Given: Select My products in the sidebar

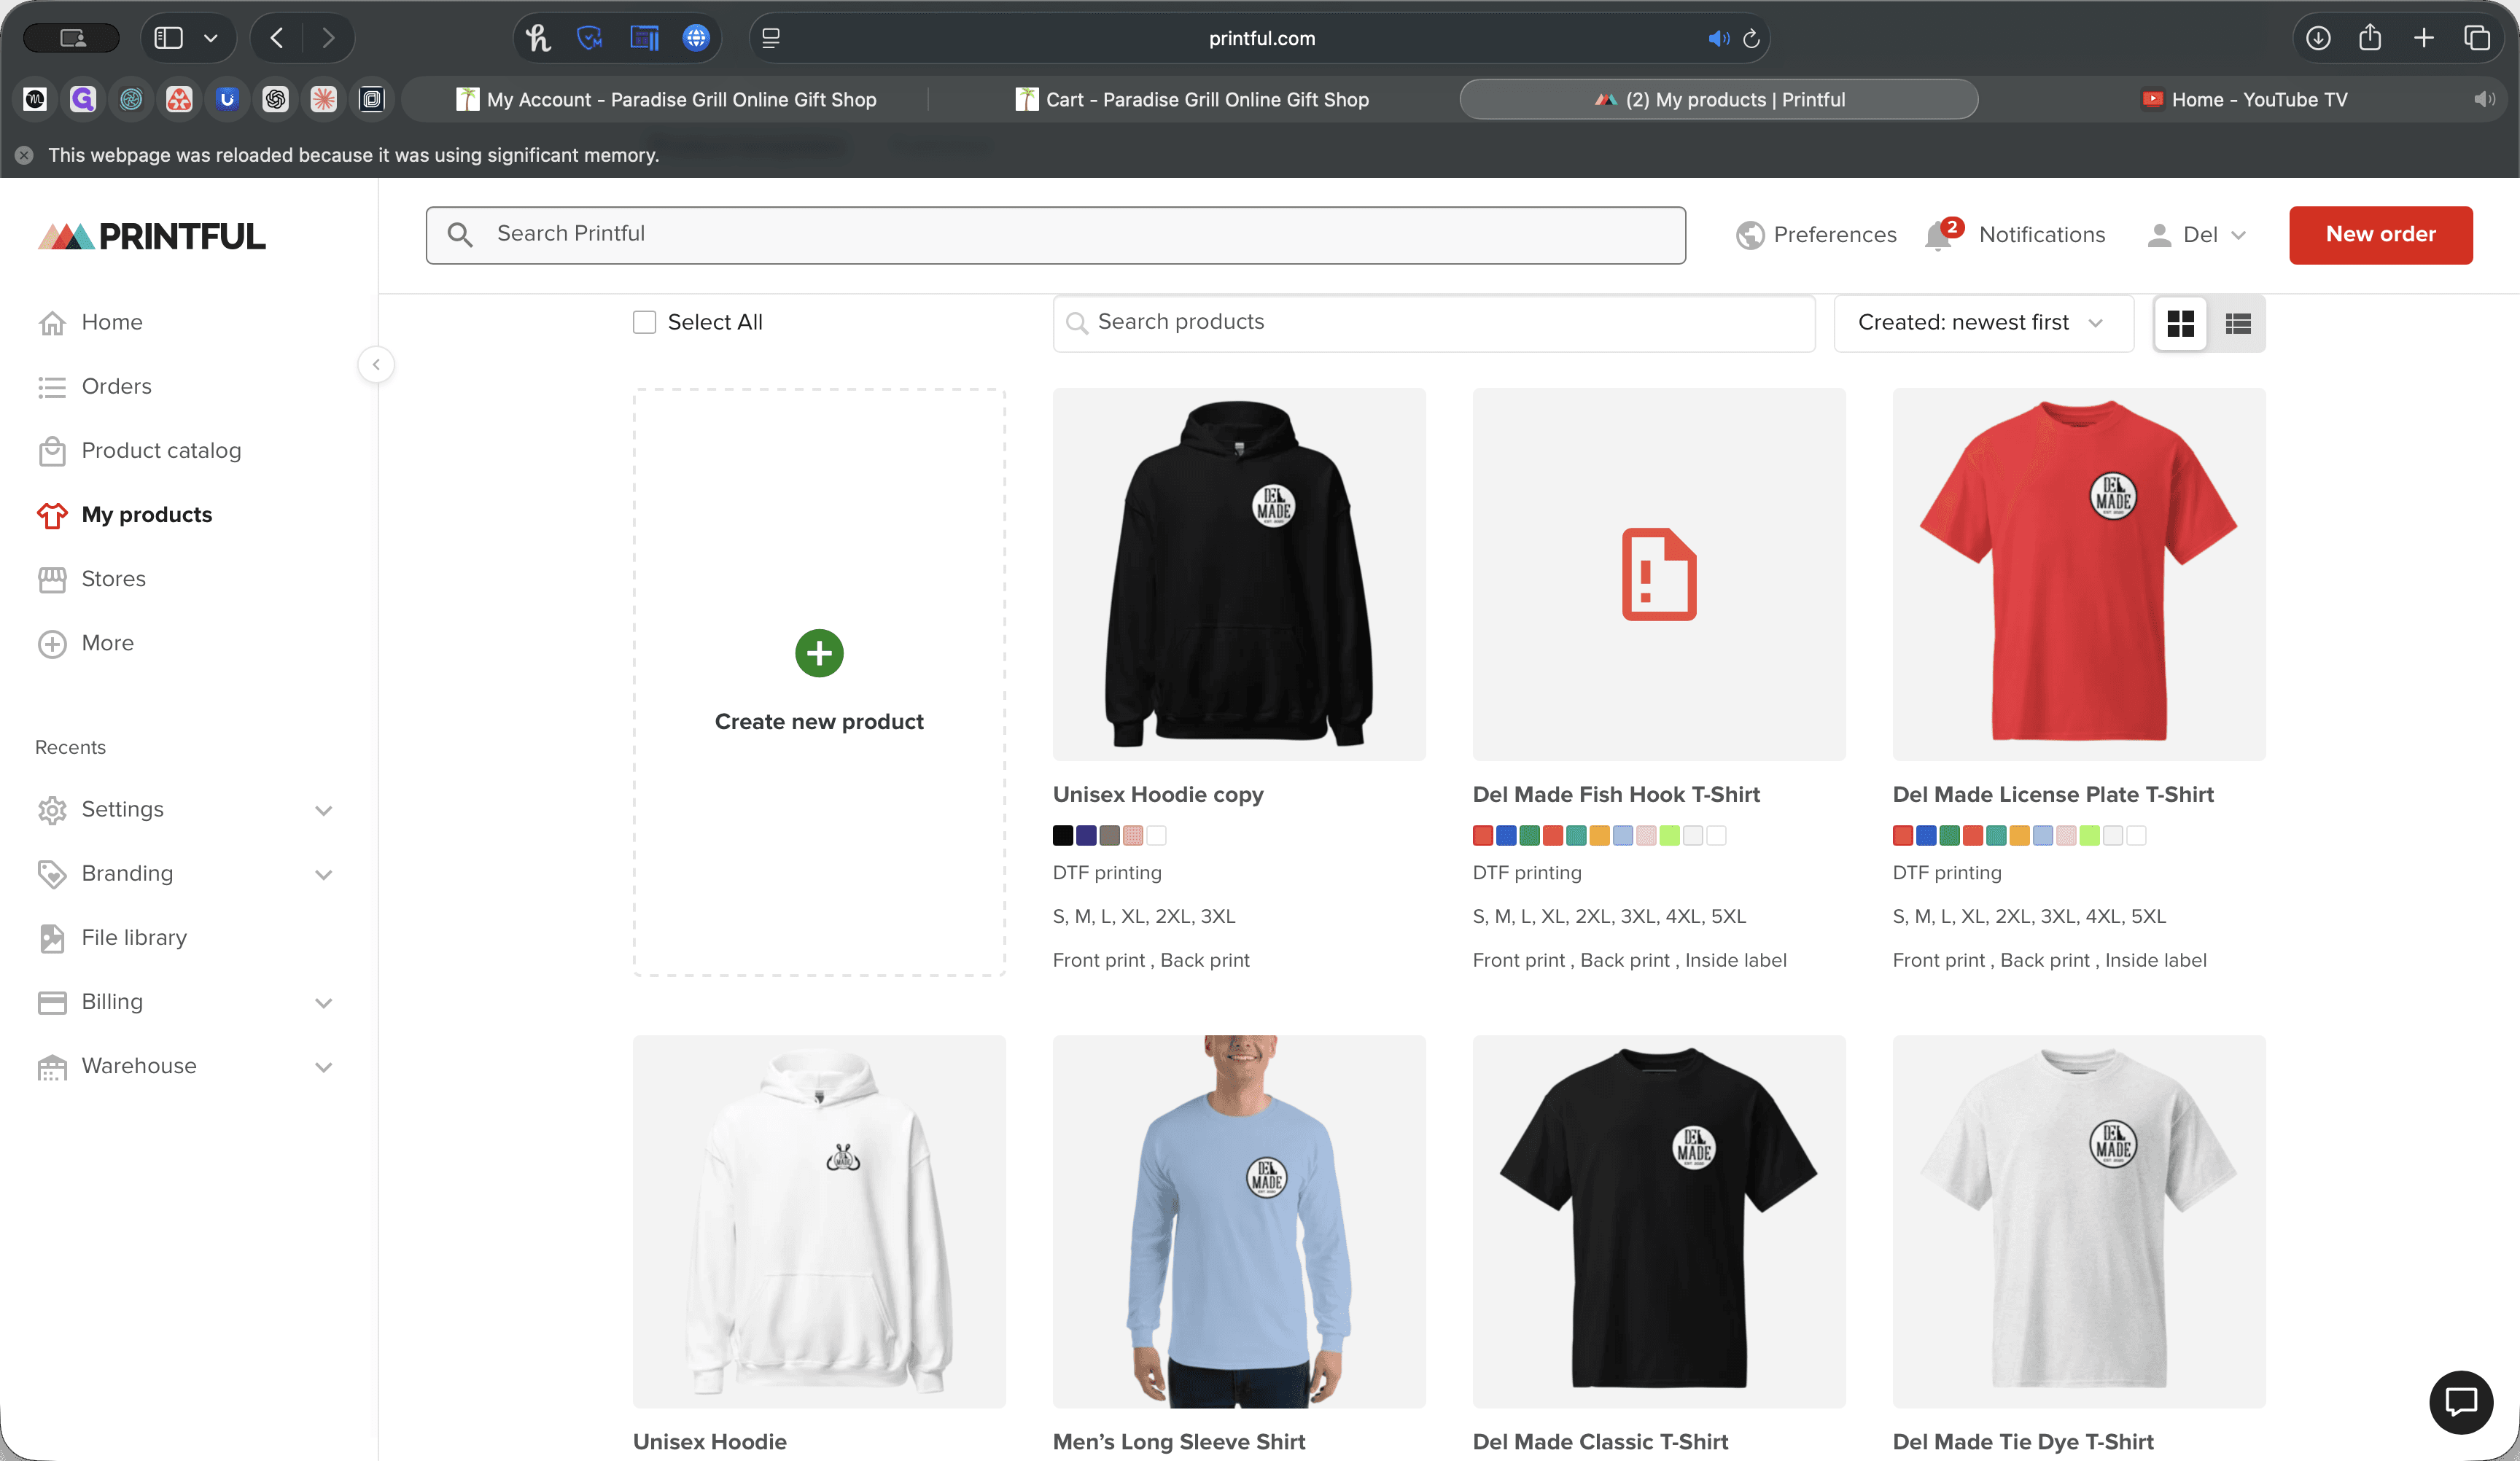Looking at the screenshot, I should click(124, 515).
